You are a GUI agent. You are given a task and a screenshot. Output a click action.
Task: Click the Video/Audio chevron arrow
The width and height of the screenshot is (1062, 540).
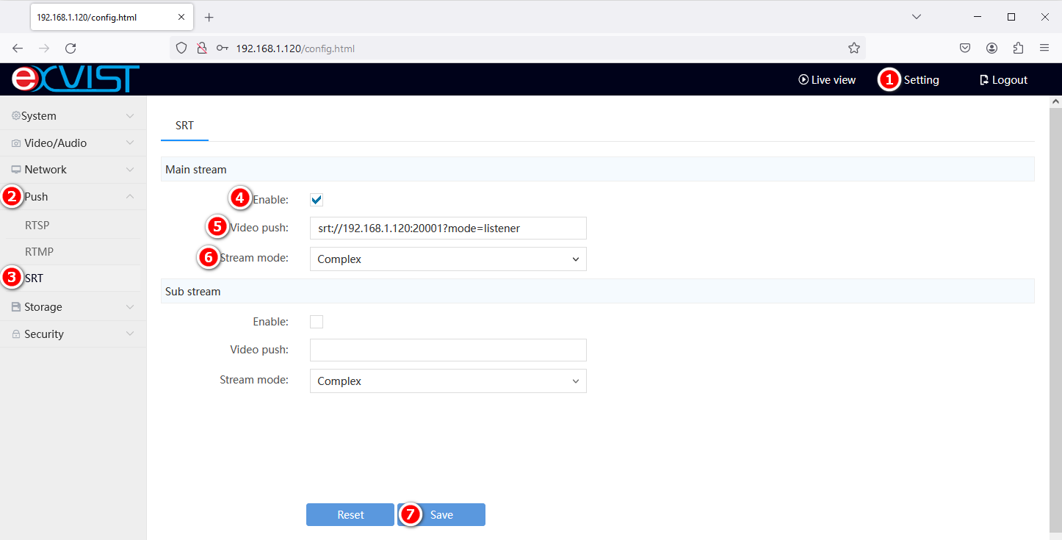[x=130, y=143]
